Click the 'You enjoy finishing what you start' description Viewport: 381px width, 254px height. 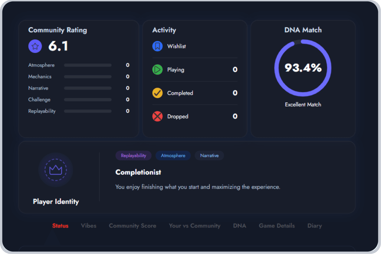[x=198, y=187]
